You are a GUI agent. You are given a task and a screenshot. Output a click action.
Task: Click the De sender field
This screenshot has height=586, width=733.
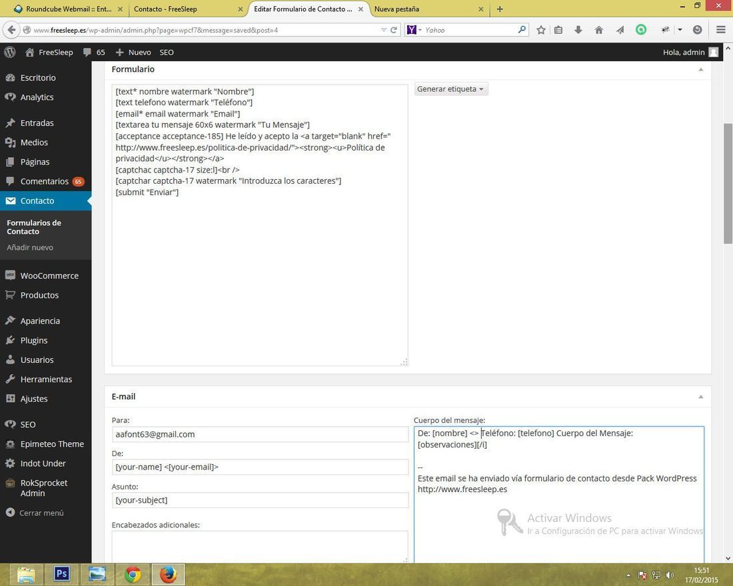click(x=260, y=467)
